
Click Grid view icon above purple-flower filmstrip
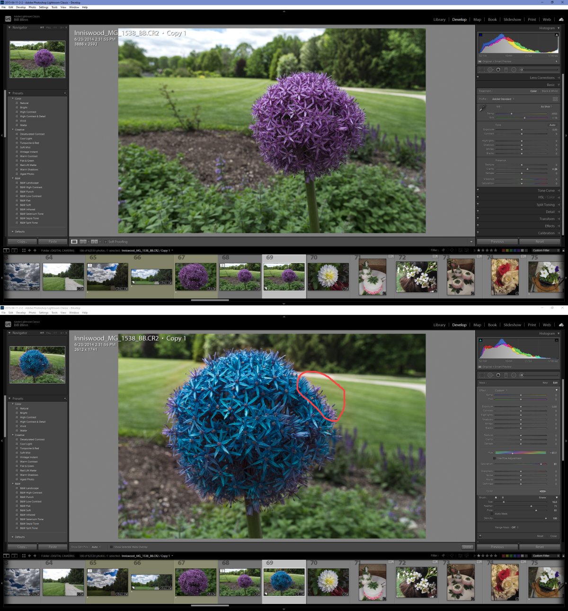pyautogui.click(x=24, y=250)
